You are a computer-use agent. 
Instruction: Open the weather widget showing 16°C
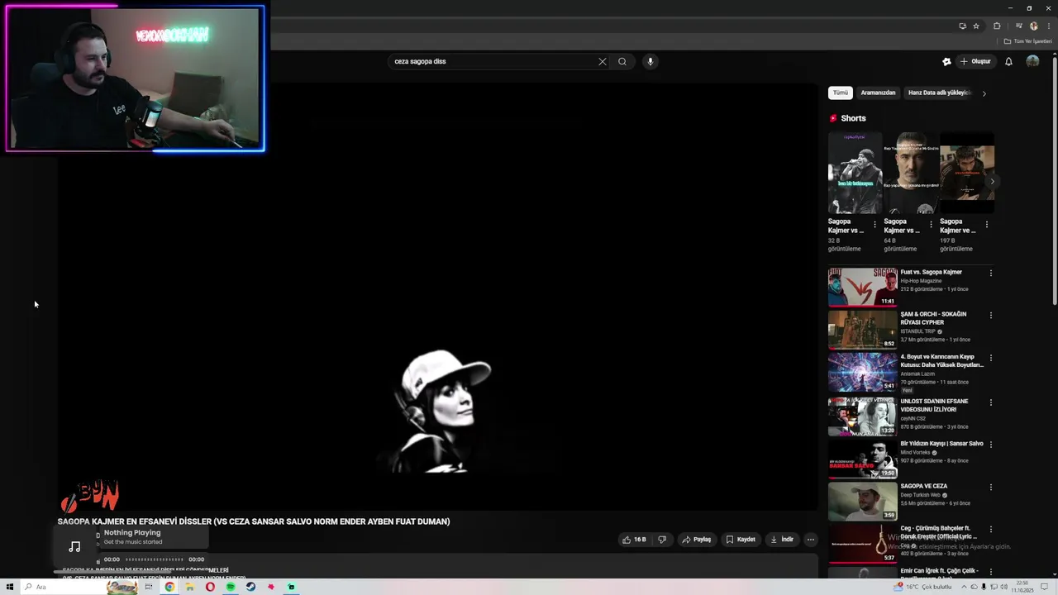pos(922,587)
